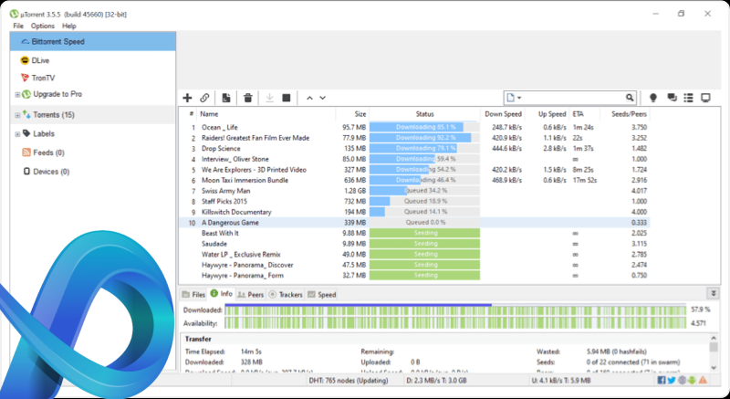
Task: Expand the Upgrade to Pro node
Action: click(17, 95)
